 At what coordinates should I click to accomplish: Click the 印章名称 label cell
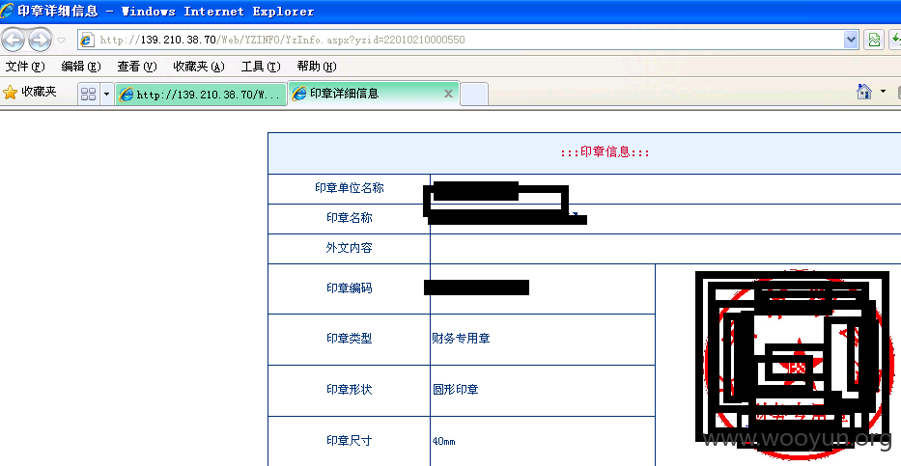(350, 219)
